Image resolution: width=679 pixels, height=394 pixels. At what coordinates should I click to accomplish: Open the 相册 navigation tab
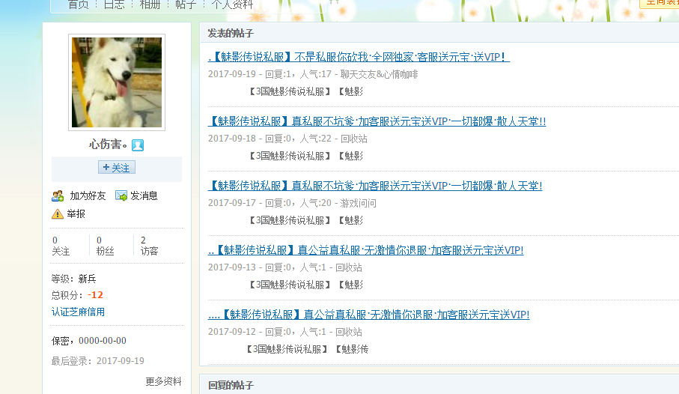click(150, 4)
